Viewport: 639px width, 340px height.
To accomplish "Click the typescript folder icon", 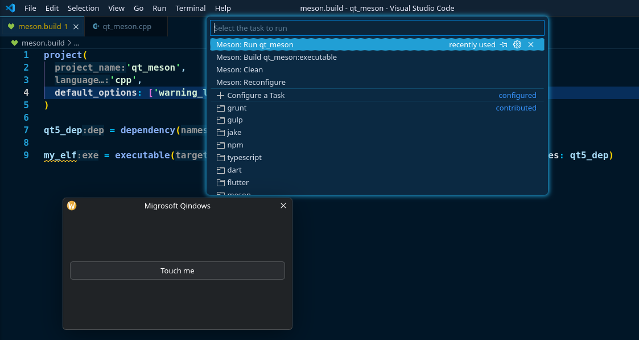I will point(220,157).
